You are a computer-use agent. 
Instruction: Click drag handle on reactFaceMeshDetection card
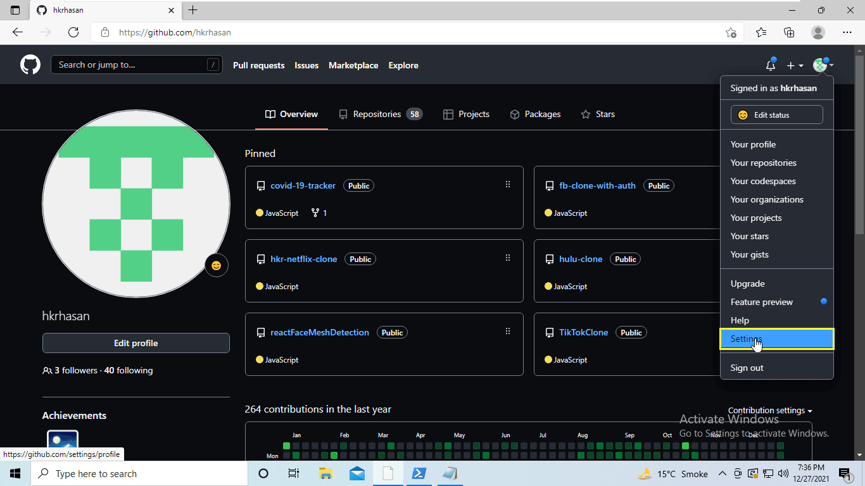[508, 332]
